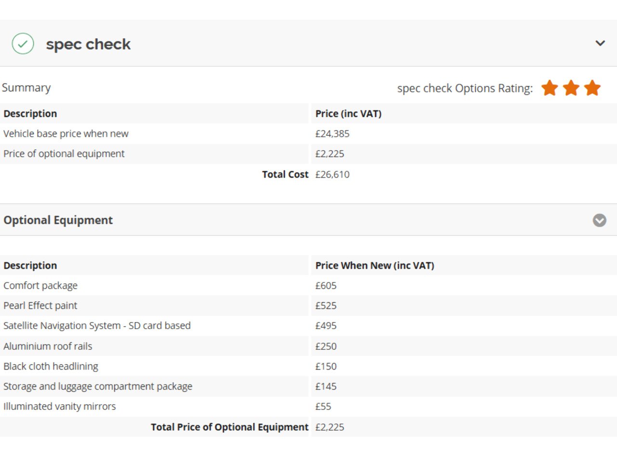Select the Summary label
The width and height of the screenshot is (617, 462).
[x=27, y=88]
